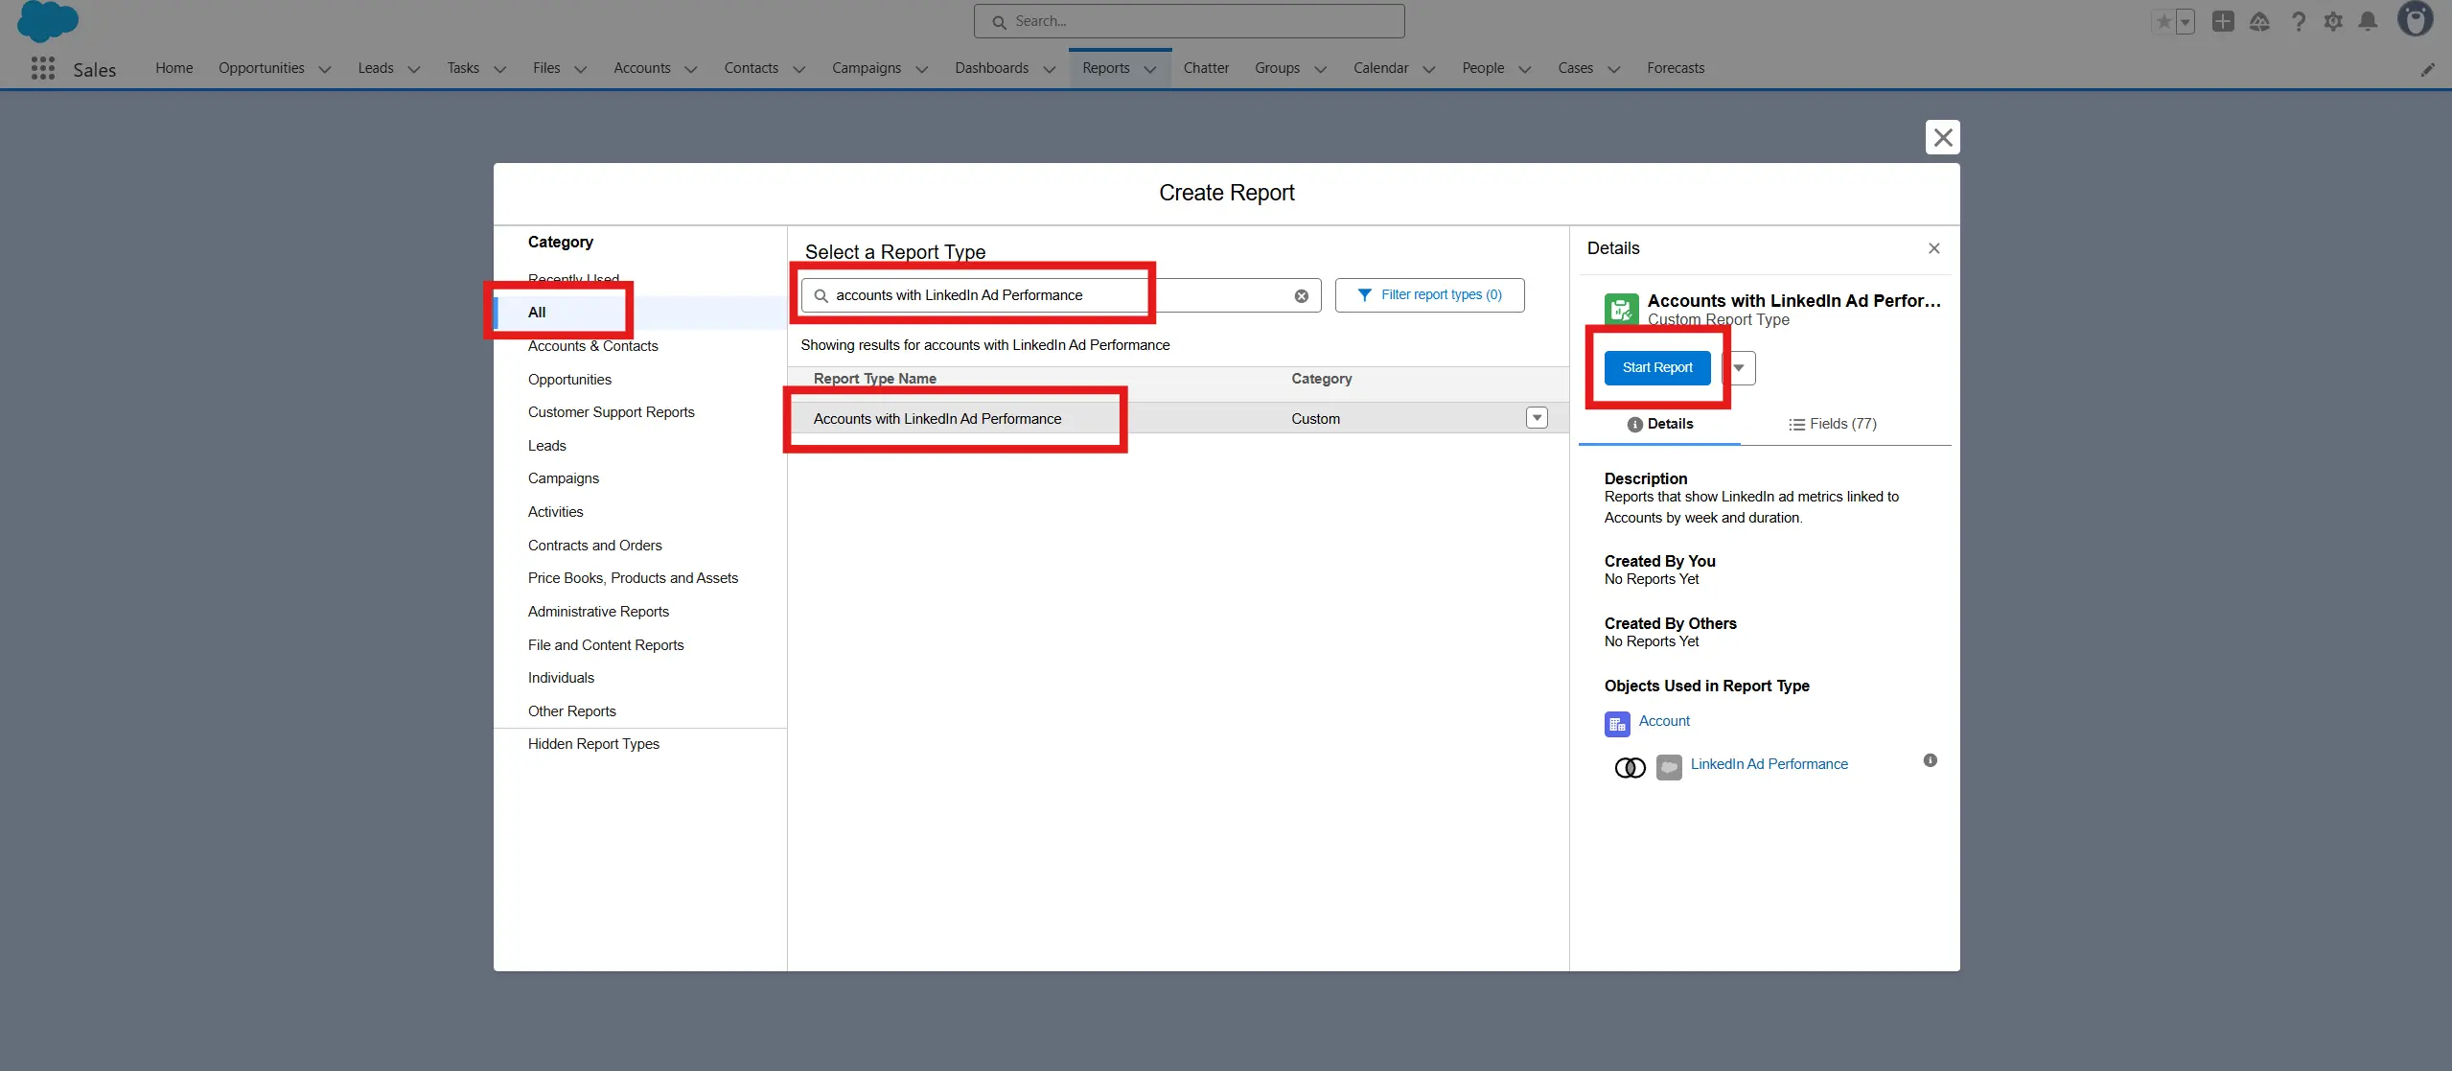Switch to the Fields (77) tab

click(1832, 424)
